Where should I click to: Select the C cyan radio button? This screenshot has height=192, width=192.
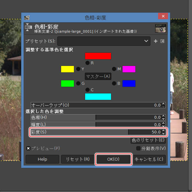87,90
